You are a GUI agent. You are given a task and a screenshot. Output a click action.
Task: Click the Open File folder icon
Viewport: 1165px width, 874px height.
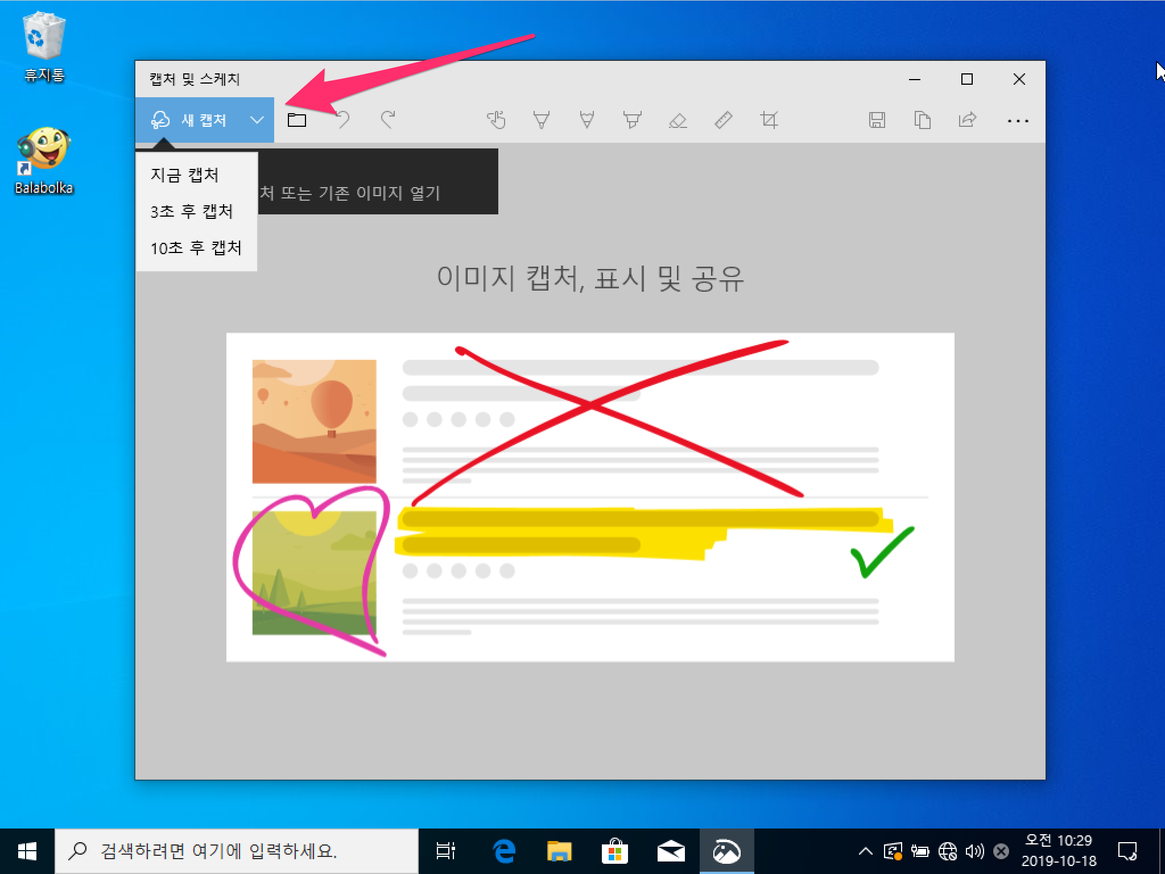coord(296,120)
